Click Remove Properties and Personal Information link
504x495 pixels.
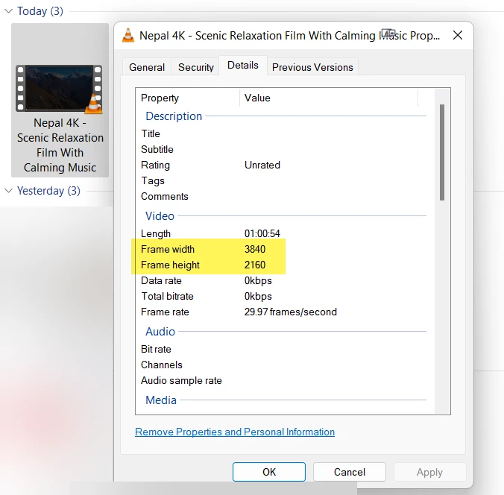point(235,432)
